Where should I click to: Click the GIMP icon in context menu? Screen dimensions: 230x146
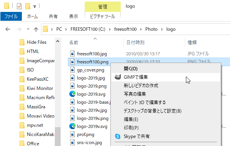point(118,77)
